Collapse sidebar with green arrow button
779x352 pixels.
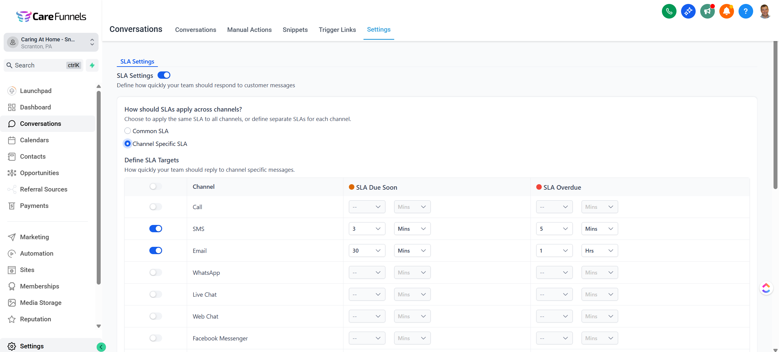coord(101,347)
